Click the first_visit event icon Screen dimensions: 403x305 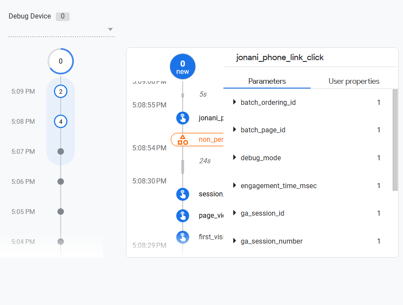click(183, 237)
